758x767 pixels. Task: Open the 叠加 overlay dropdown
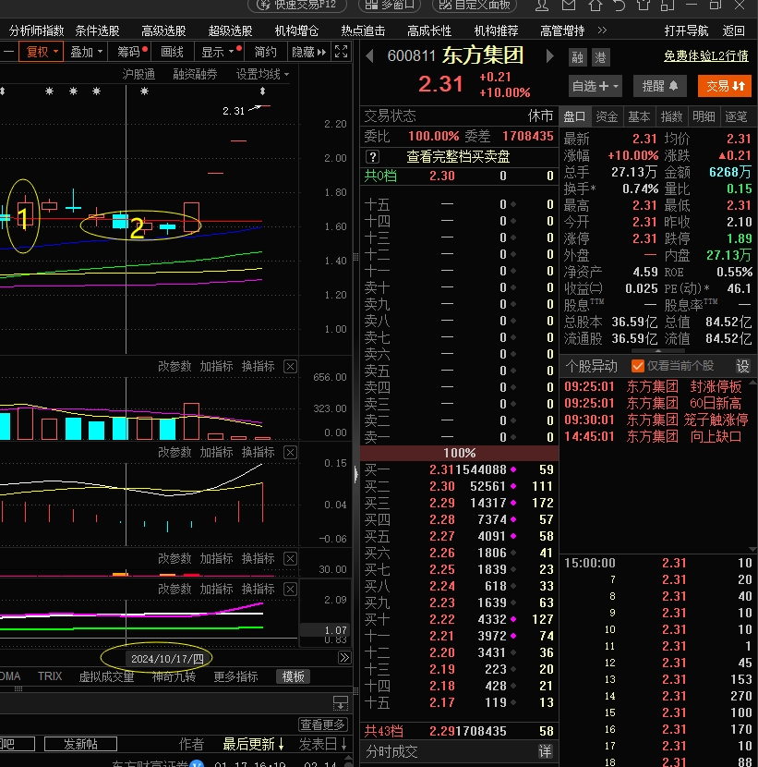87,52
